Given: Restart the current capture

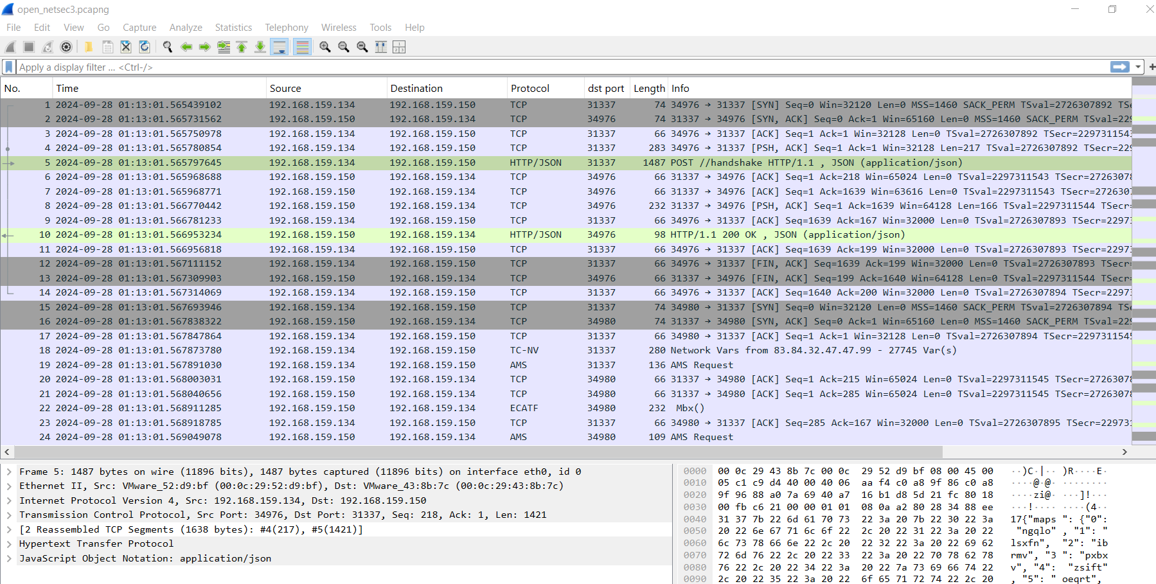Looking at the screenshot, I should point(48,47).
